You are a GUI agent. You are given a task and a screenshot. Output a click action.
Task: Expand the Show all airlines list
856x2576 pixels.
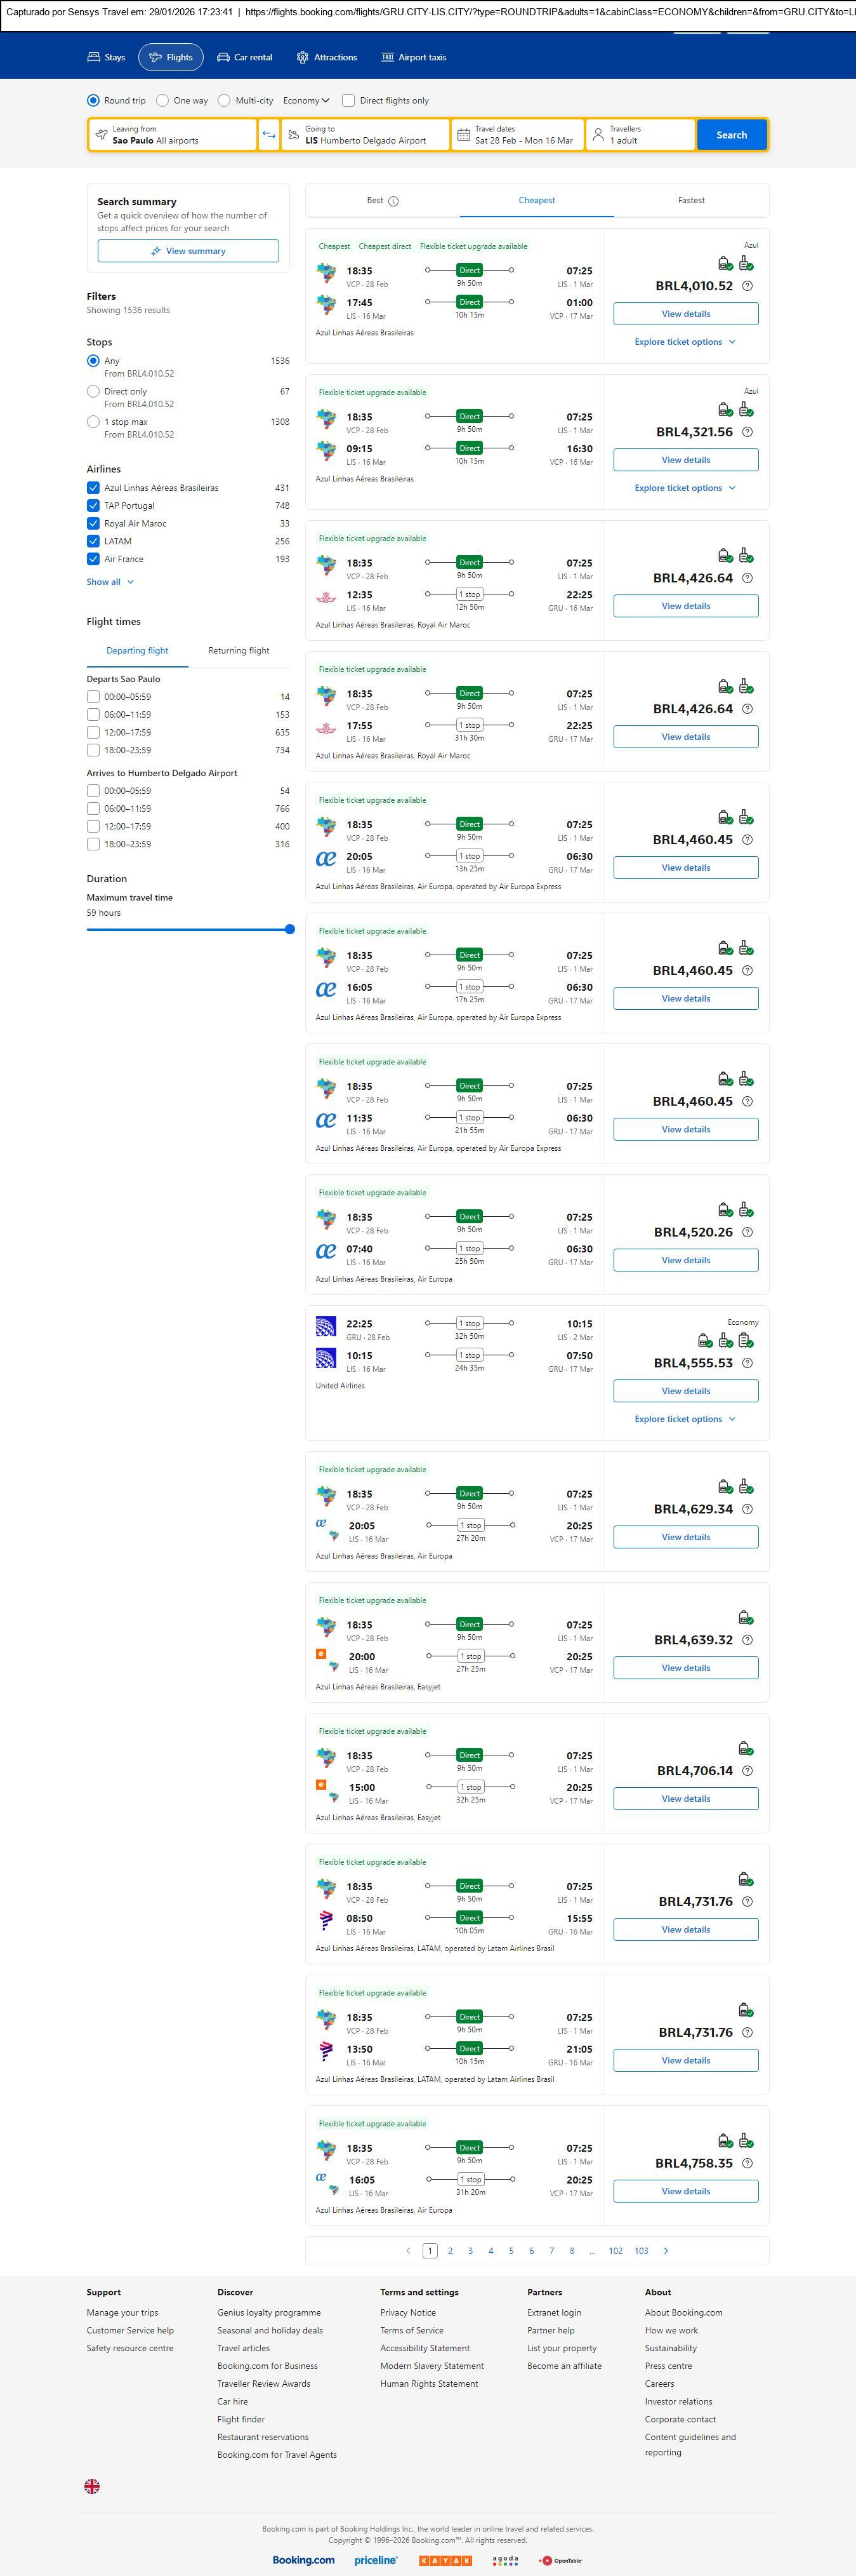point(109,582)
